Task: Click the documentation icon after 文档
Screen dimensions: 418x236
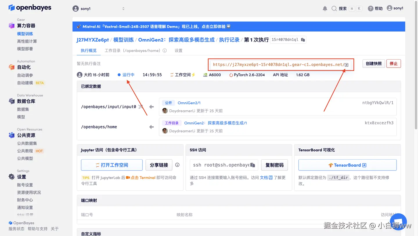Action: [x=271, y=178]
